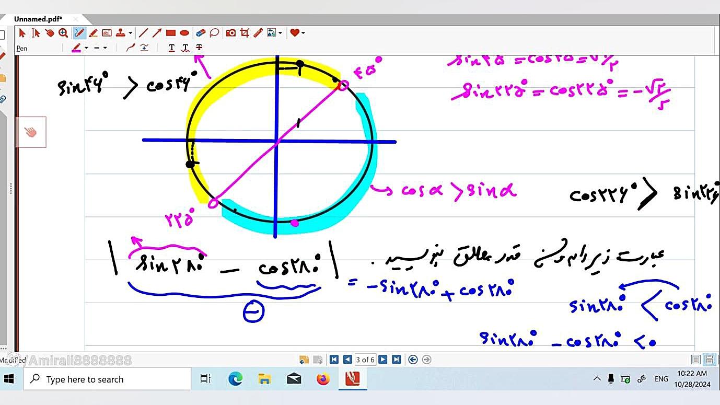Image resolution: width=720 pixels, height=405 pixels.
Task: Click the PDF editor taskbar icon
Action: coord(353,379)
